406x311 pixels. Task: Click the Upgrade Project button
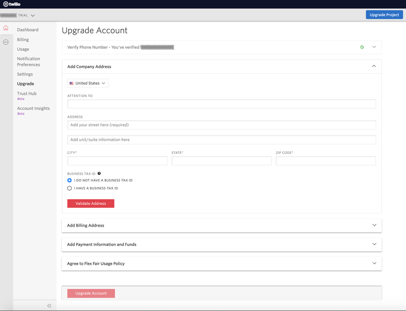[x=384, y=14]
